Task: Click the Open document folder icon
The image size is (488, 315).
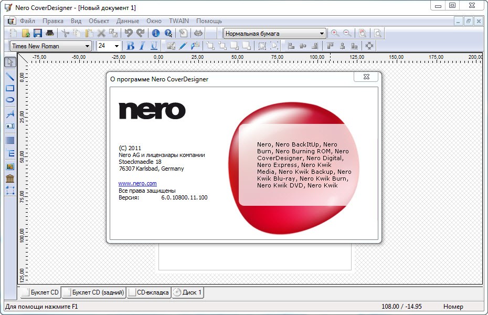Action: point(26,33)
